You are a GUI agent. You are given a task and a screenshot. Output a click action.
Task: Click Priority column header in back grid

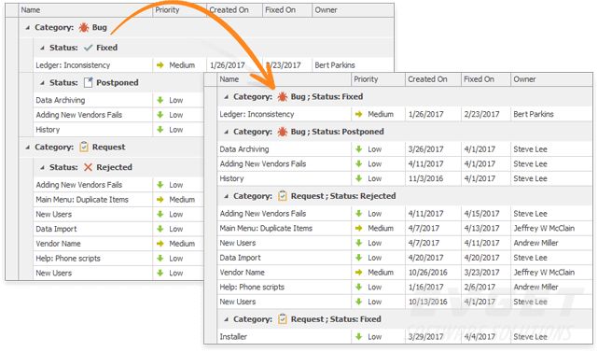[x=179, y=10]
